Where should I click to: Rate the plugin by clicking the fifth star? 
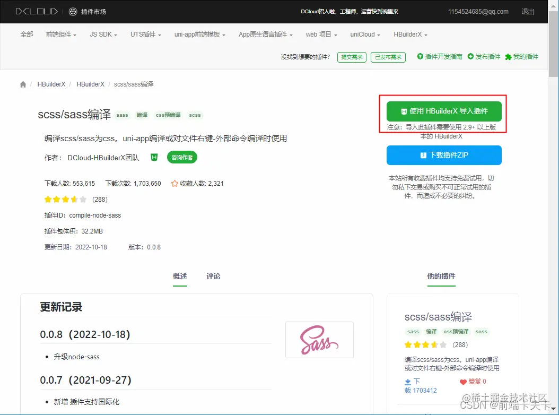tap(83, 199)
